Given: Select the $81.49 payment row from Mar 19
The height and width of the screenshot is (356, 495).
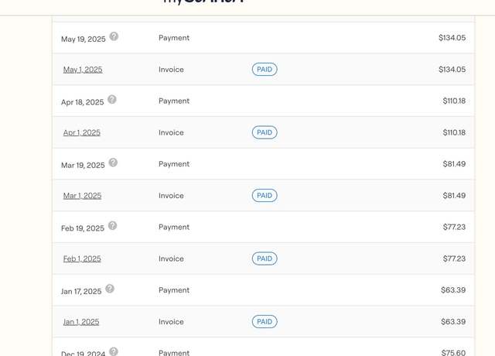Looking at the screenshot, I should pyautogui.click(x=263, y=164).
